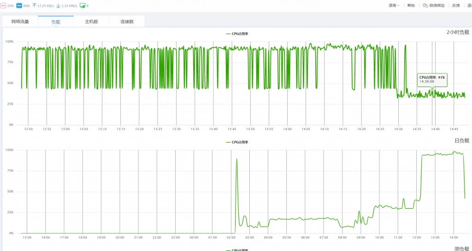Viewport: 472px width, 251px height.
Task: Click the 反馈 feedback link
Action: click(x=456, y=6)
